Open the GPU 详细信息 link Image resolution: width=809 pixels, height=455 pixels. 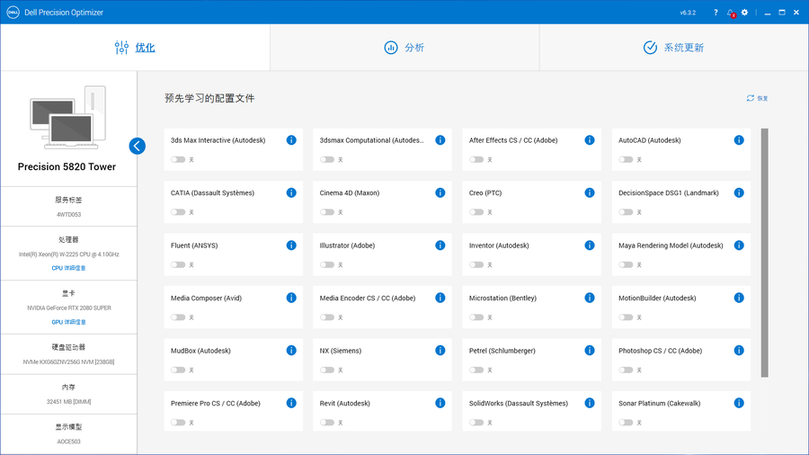68,321
